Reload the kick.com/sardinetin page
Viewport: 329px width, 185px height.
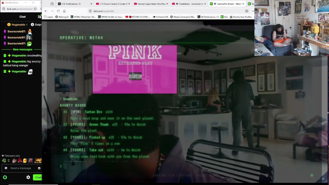pos(58,11)
